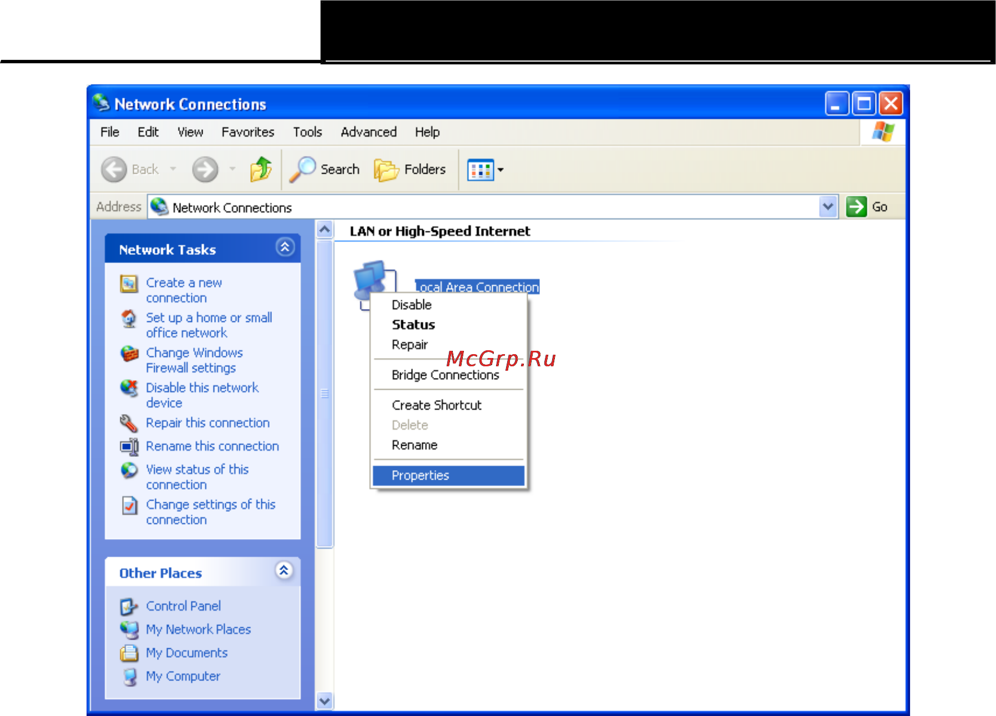Click Change settings of this connection link

coord(210,512)
